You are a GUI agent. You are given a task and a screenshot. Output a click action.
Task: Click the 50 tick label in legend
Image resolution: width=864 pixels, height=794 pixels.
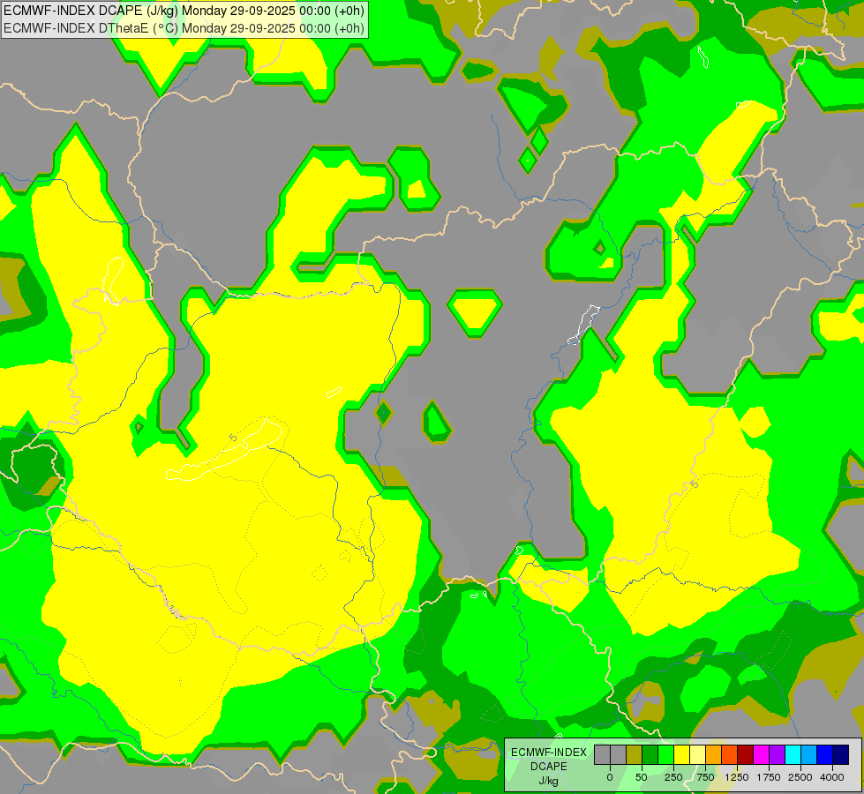[642, 777]
